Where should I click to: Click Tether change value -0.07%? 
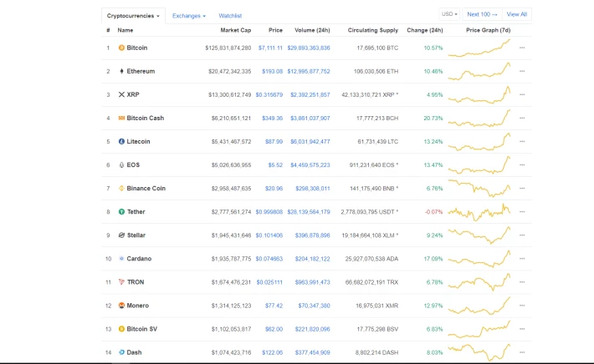coord(433,212)
